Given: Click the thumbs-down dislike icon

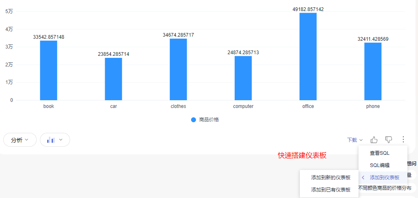Looking at the screenshot, I should (389, 139).
